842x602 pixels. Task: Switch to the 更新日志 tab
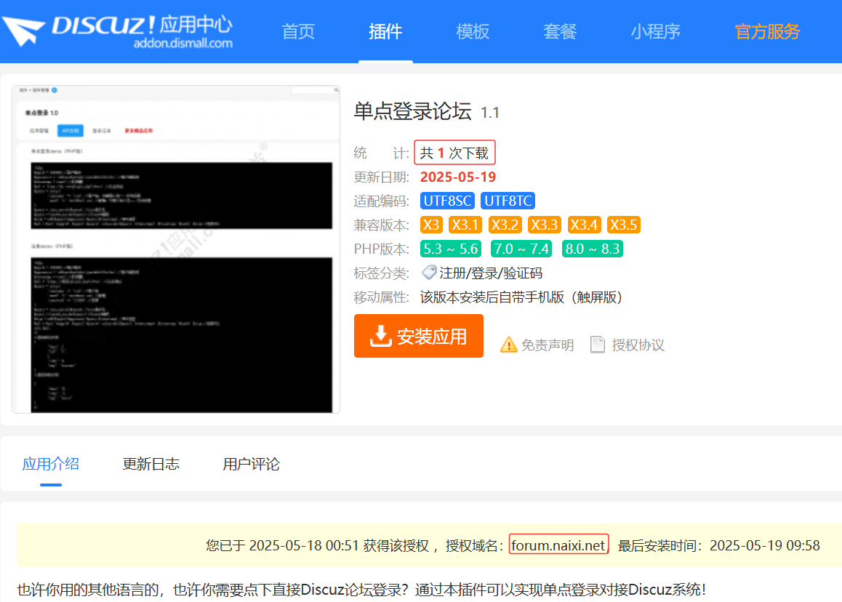click(151, 464)
